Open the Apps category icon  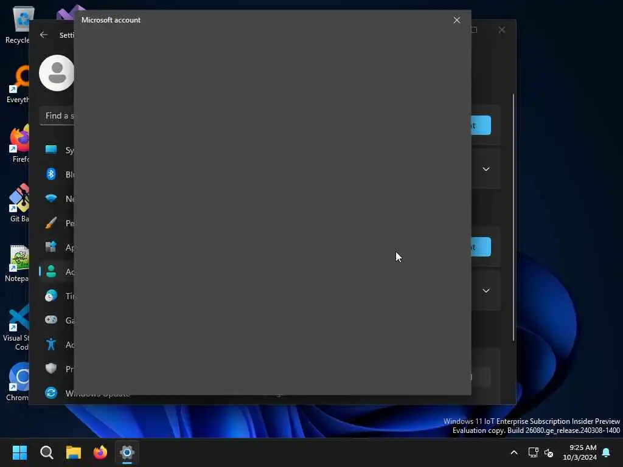coord(51,247)
